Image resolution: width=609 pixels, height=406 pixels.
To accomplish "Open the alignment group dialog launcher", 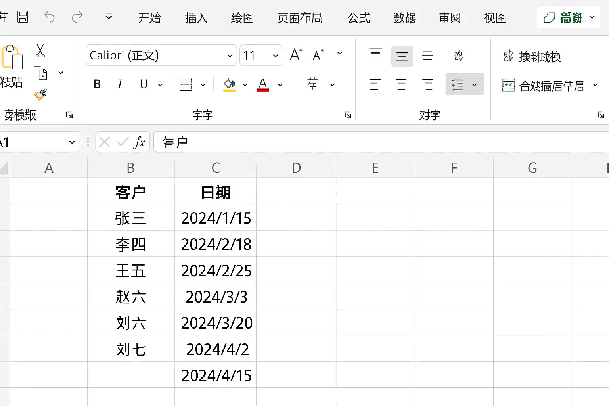I will (x=601, y=115).
